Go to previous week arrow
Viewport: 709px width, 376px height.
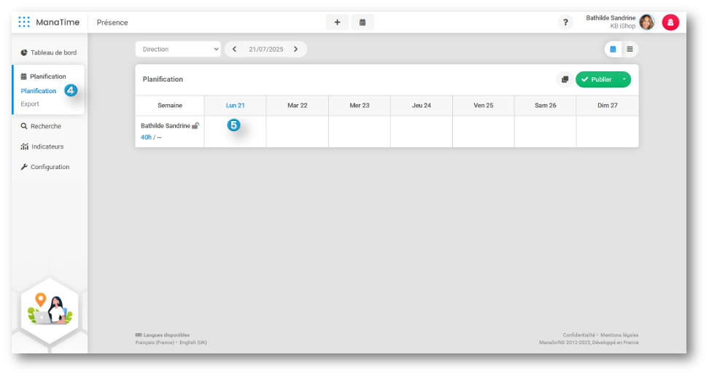tap(234, 50)
